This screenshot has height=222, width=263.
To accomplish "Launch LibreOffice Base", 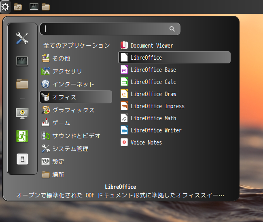I will [174, 69].
